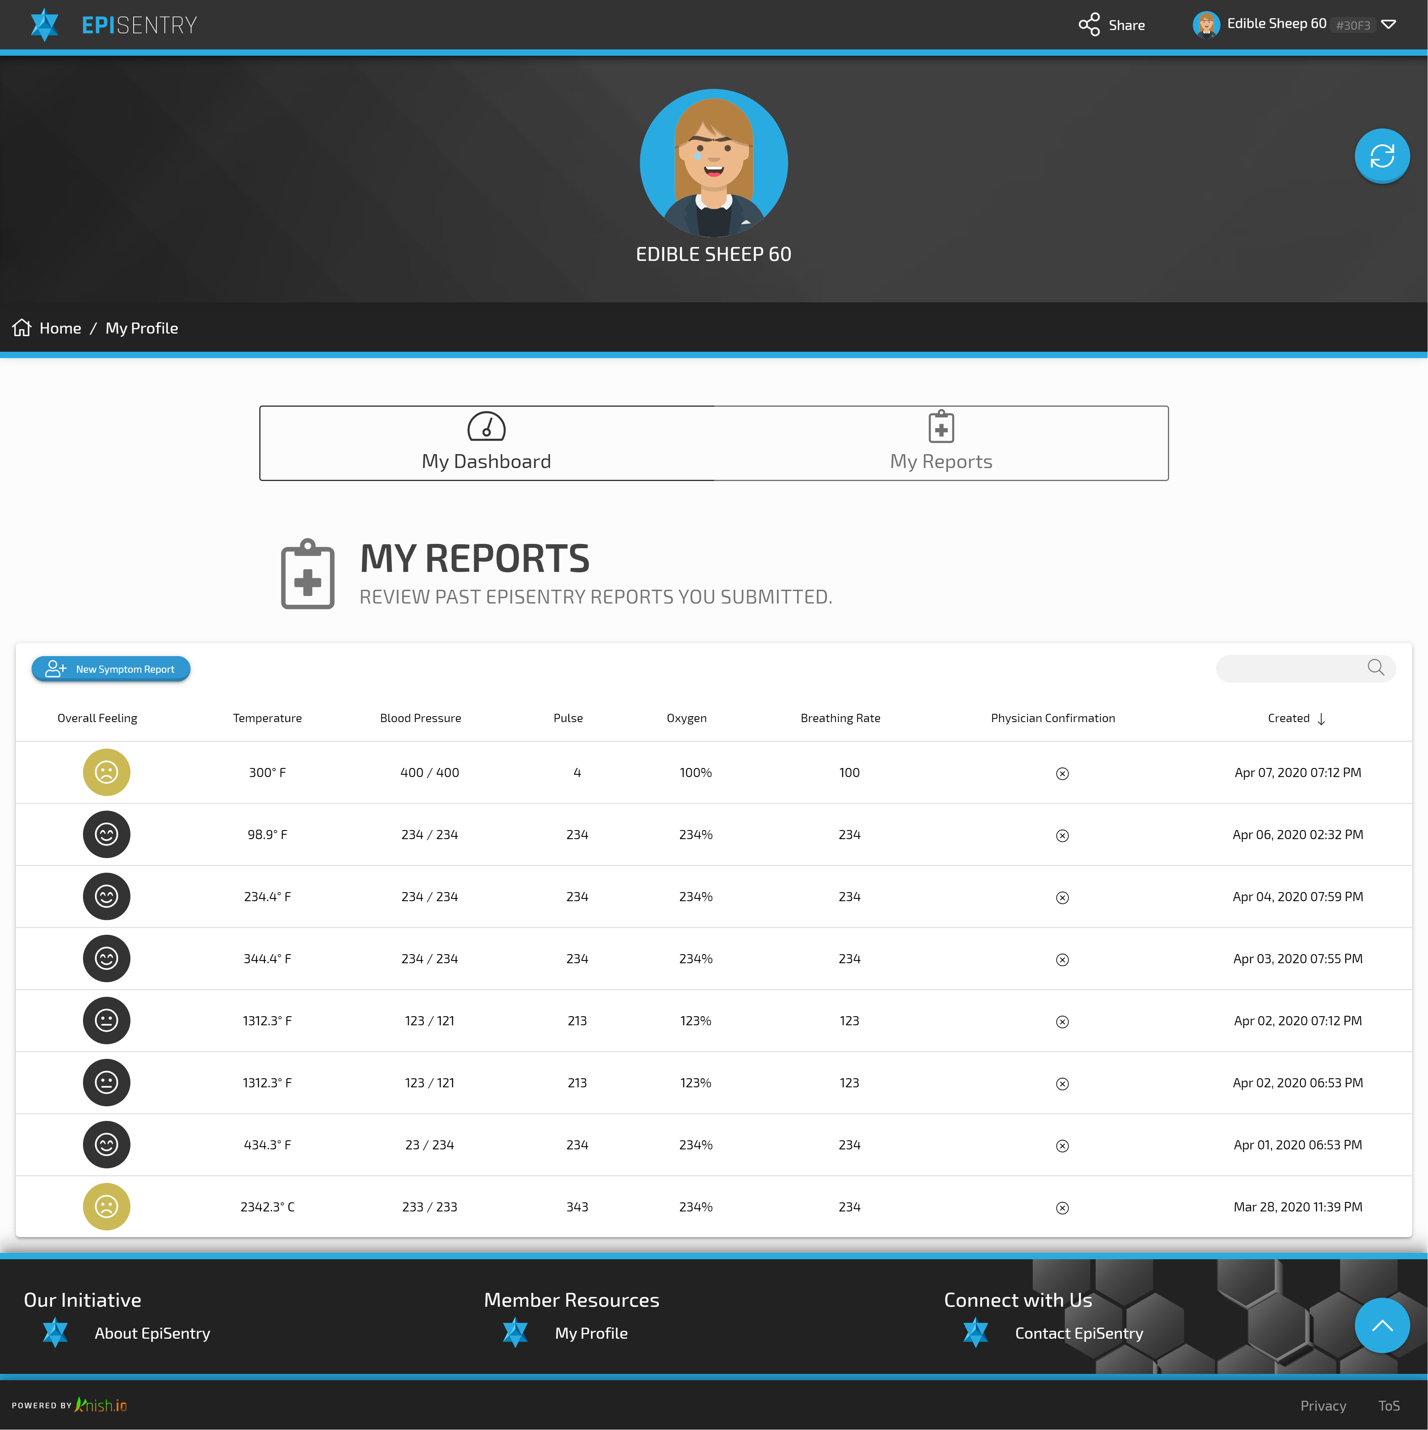This screenshot has width=1428, height=1430.
Task: Click the scroll-to-top arrow button
Action: [1381, 1326]
